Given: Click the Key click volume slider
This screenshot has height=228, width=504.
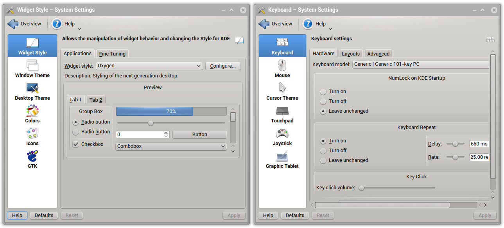Looking at the screenshot, I should [x=397, y=188].
